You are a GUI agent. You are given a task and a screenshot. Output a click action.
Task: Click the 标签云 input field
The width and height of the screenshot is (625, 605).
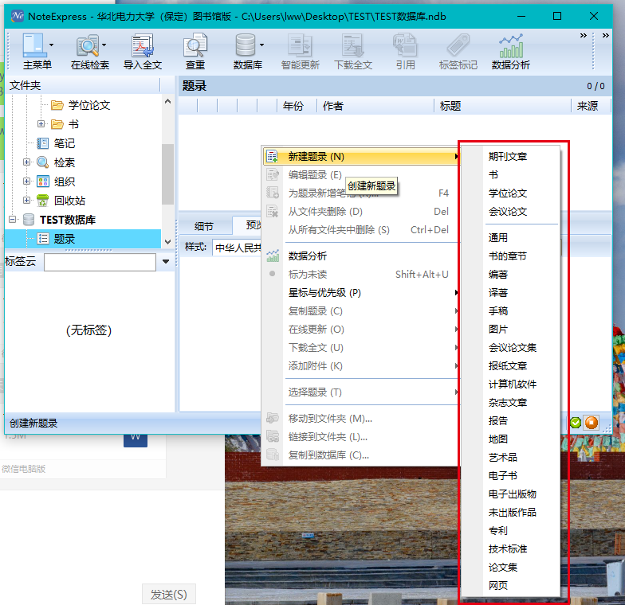100,262
